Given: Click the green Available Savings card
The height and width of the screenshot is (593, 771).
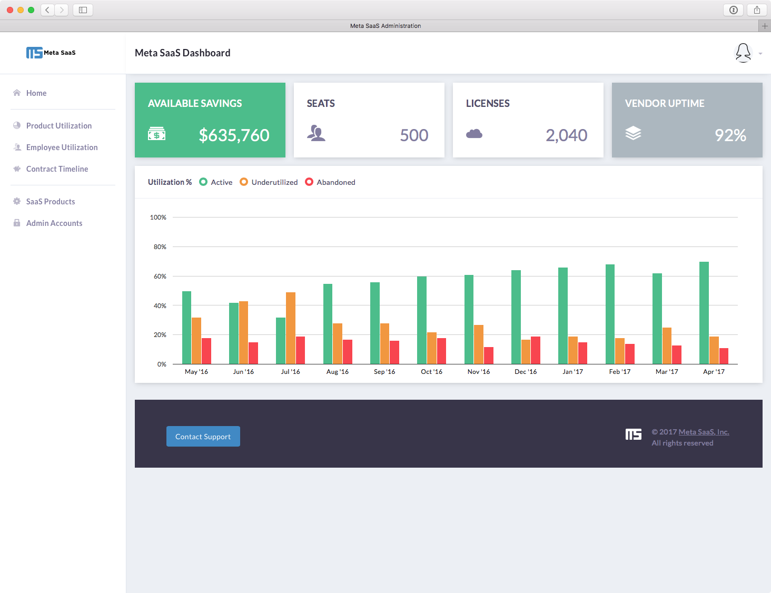Looking at the screenshot, I should coord(210,120).
